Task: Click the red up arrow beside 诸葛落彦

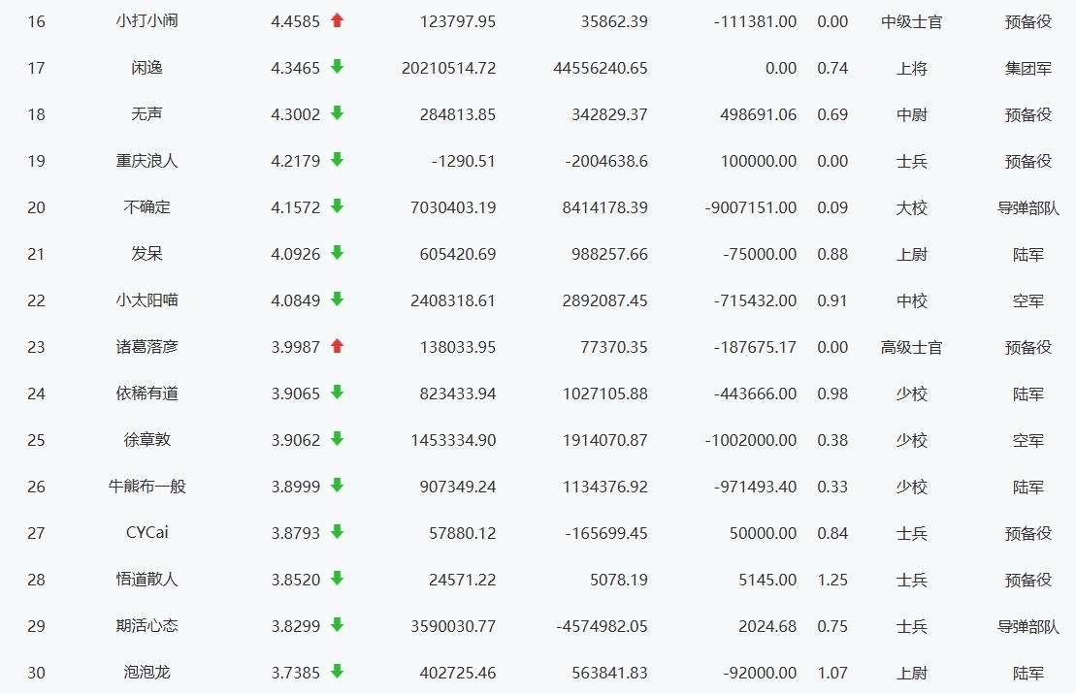Action: (337, 346)
